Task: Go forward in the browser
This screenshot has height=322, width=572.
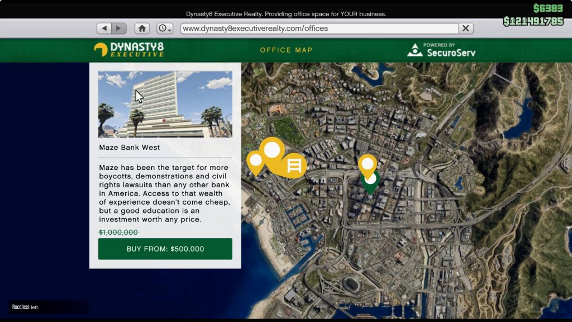Action: click(x=118, y=28)
